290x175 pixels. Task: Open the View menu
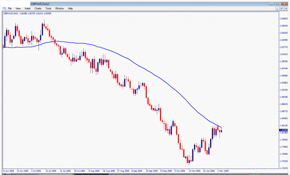pyautogui.click(x=18, y=8)
